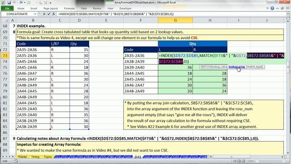Viewport: 291px width, 164px height.
Task: Click the horizontal scrollbar thumb
Action: tap(231, 157)
